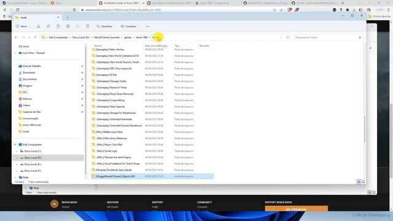This screenshot has width=393, height=221.
Task: Click the Brave shield icon in address bar
Action: click(x=290, y=10)
